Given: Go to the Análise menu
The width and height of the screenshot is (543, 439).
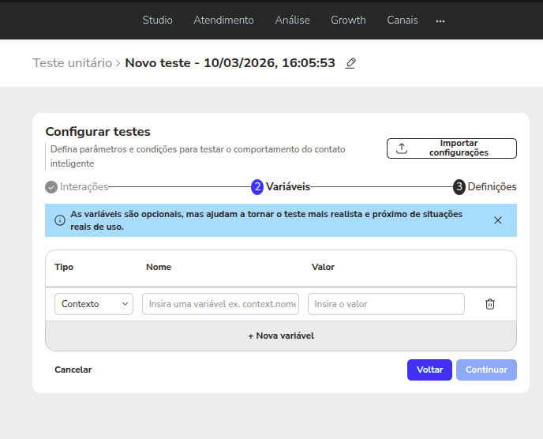Looking at the screenshot, I should (x=292, y=20).
